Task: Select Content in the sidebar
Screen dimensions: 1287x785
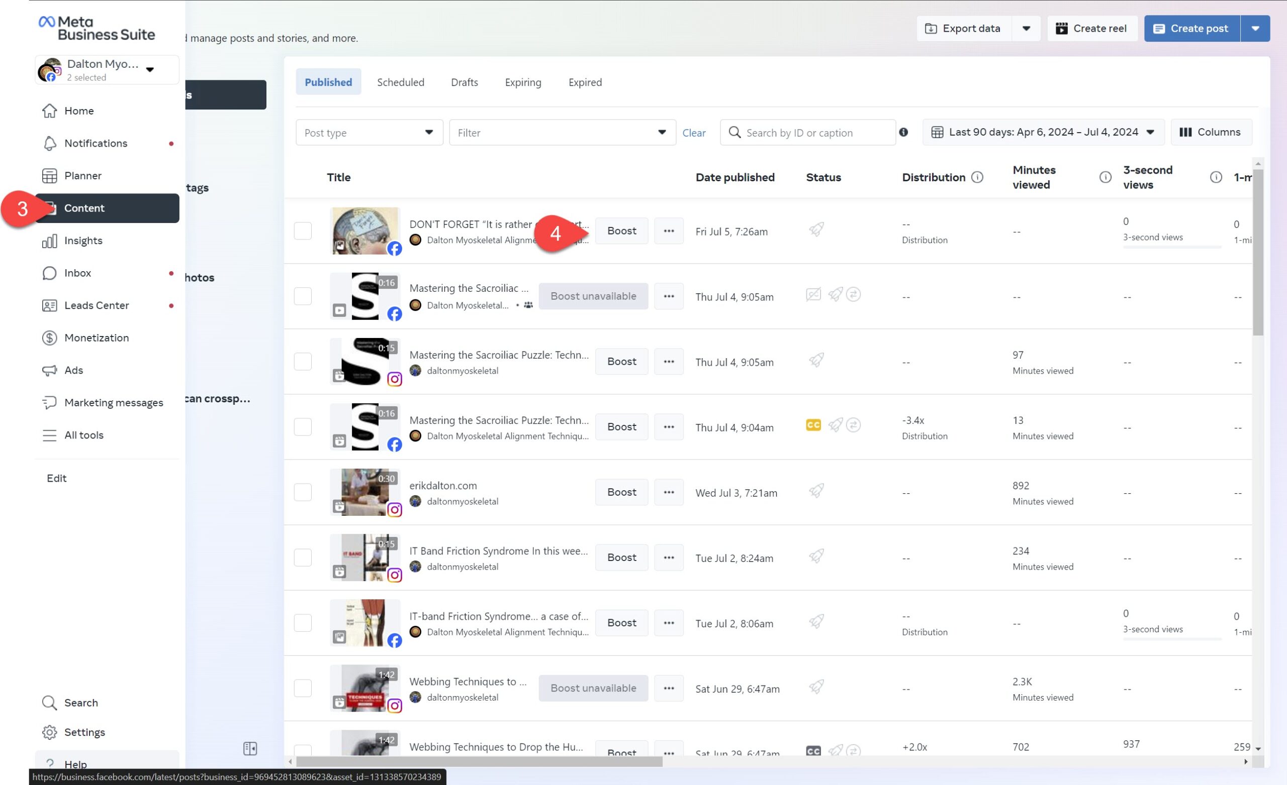Action: [x=107, y=208]
